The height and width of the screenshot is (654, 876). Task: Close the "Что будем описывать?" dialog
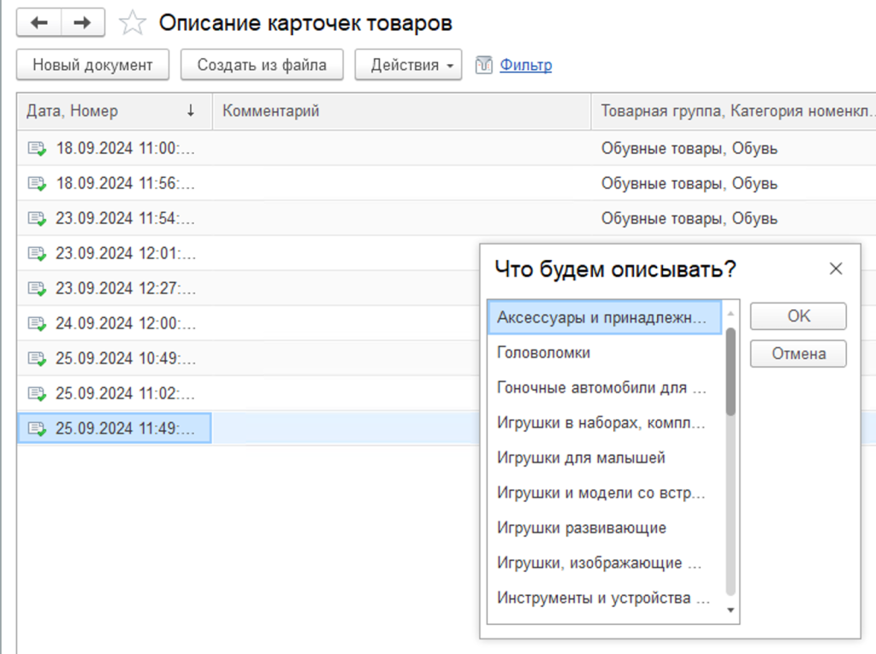point(836,269)
